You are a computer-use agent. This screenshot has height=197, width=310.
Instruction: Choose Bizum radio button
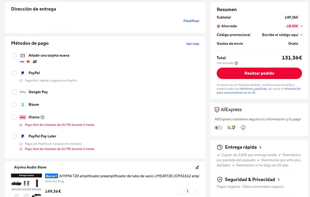[x=14, y=105]
